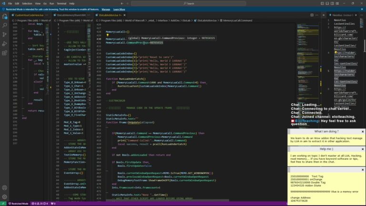Dismiss the Restricted Mode banner
366x206 pixels.
tap(362, 10)
